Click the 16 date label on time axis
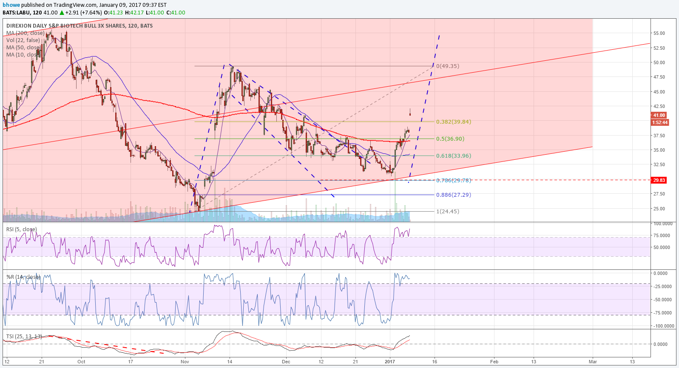Image resolution: width=679 pixels, height=368 pixels. (435, 362)
